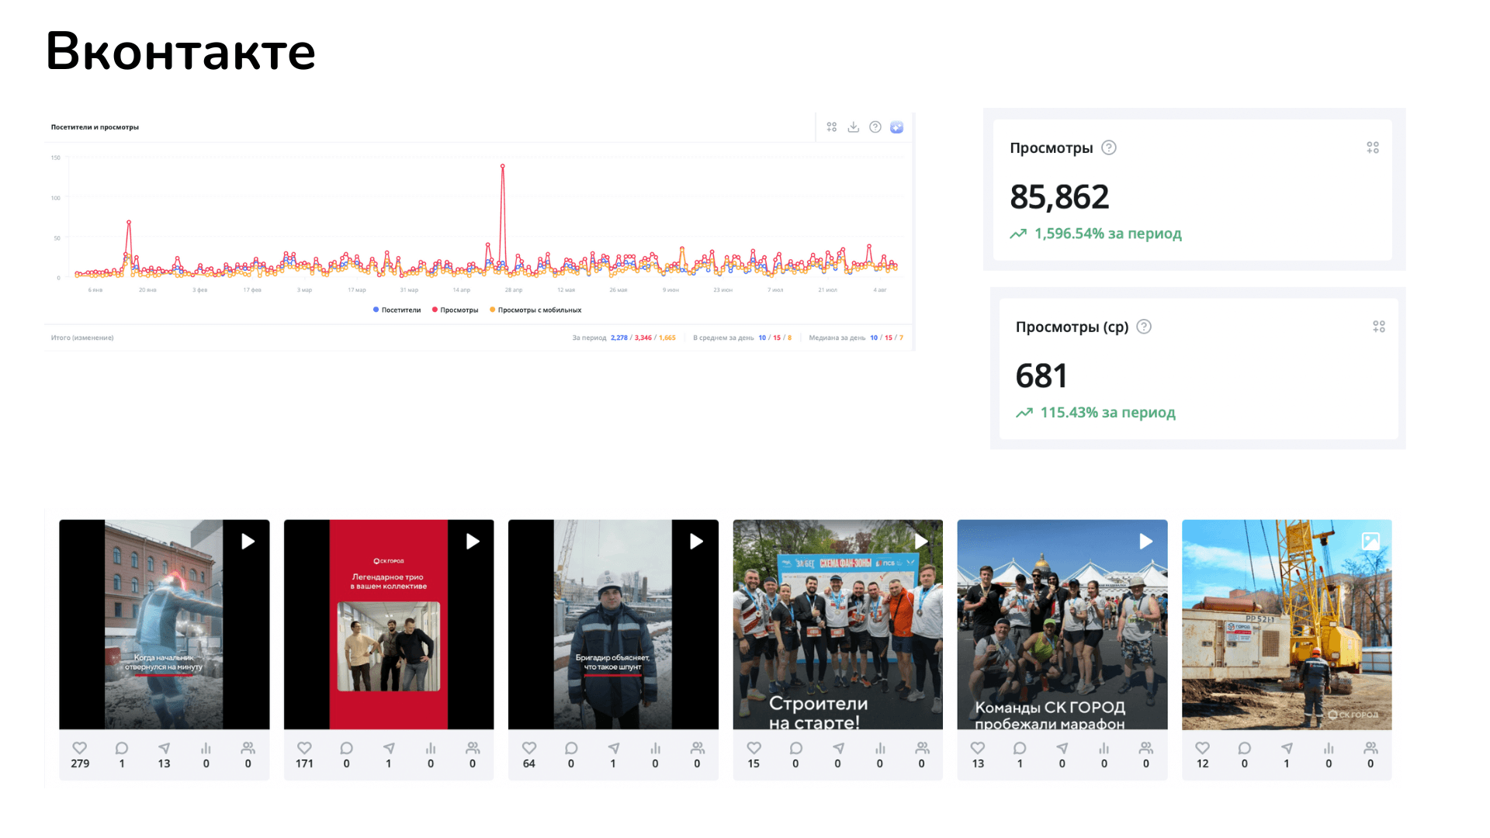Play the first video with 279 likes
Image resolution: width=1490 pixels, height=838 pixels.
point(248,541)
